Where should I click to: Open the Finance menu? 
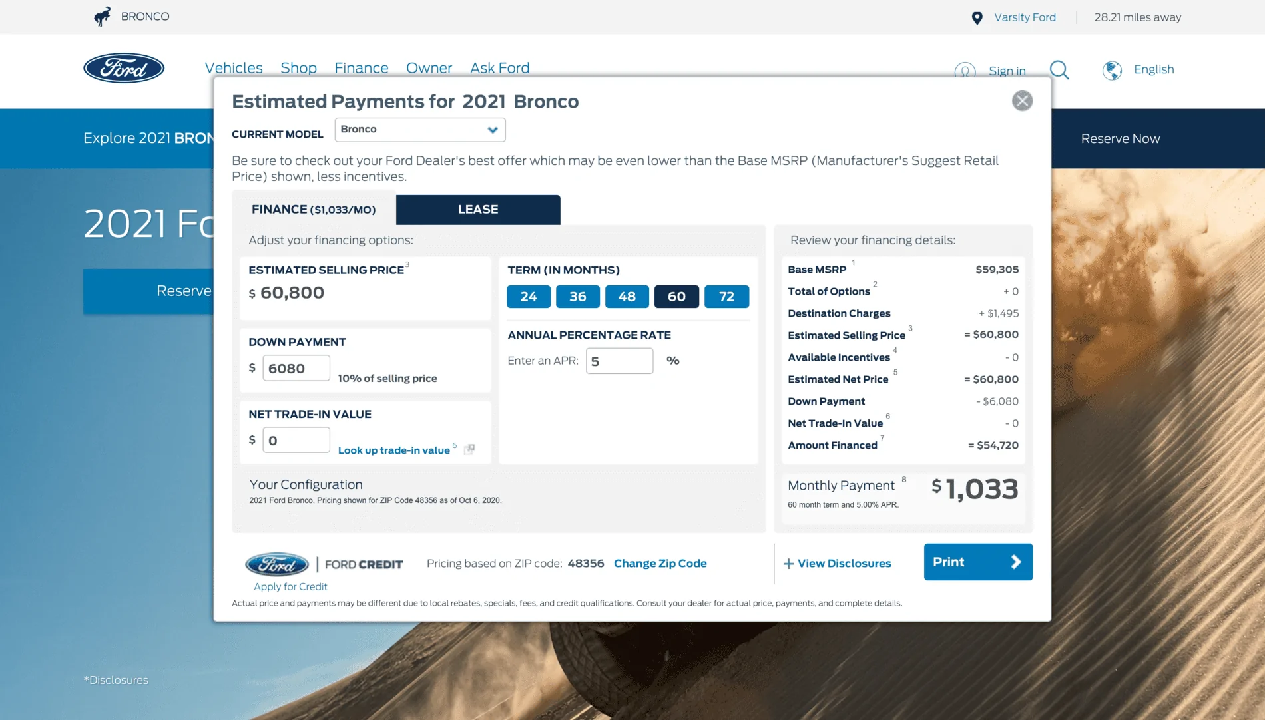tap(362, 68)
